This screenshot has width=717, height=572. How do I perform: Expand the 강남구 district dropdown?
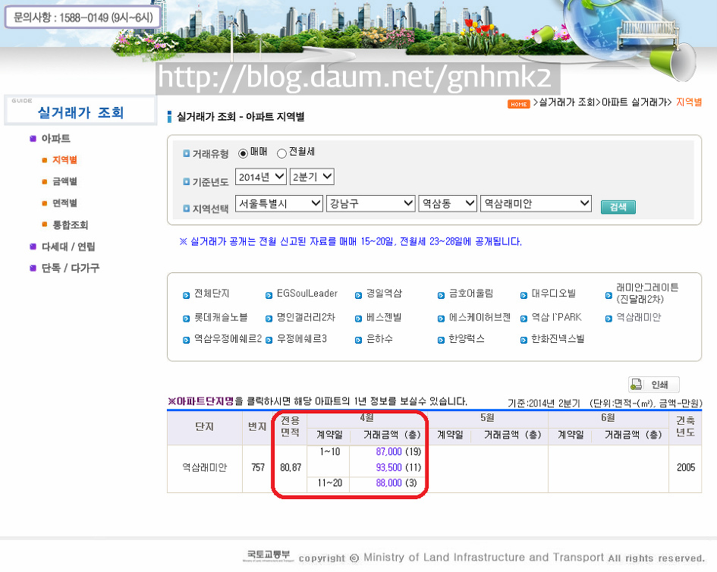(370, 204)
